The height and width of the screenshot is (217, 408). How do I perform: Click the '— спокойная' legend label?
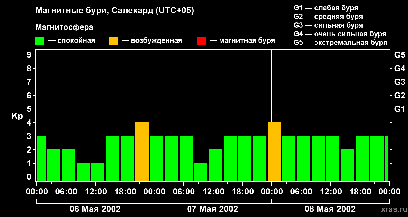click(x=72, y=41)
